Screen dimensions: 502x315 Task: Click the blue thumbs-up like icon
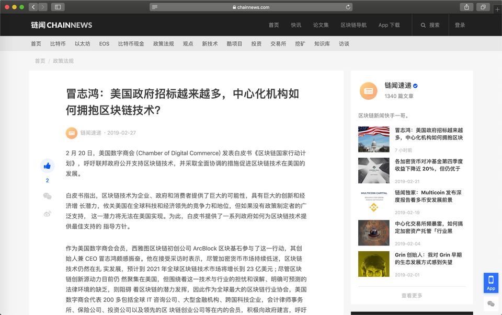tap(47, 166)
